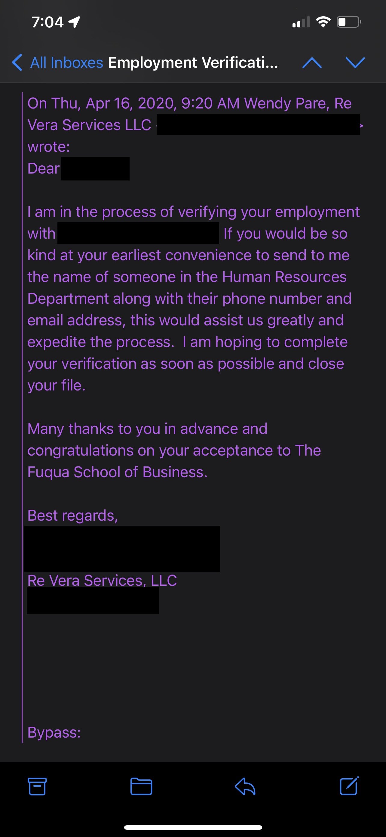Tap the Re Vera Services, LLC signature line
This screenshot has width=386, height=837.
click(x=102, y=581)
